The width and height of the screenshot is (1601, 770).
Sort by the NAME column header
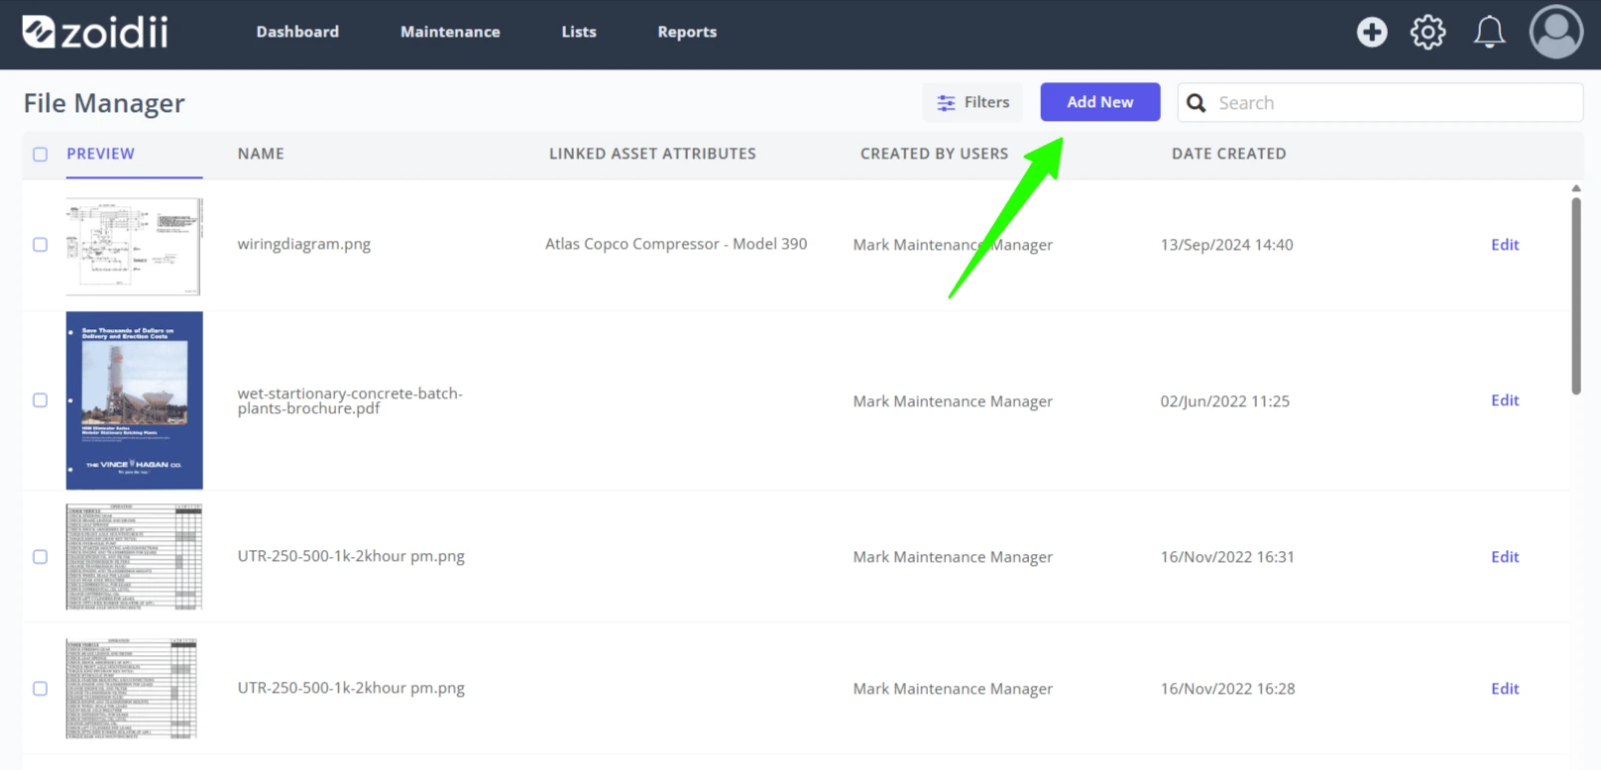pos(261,154)
